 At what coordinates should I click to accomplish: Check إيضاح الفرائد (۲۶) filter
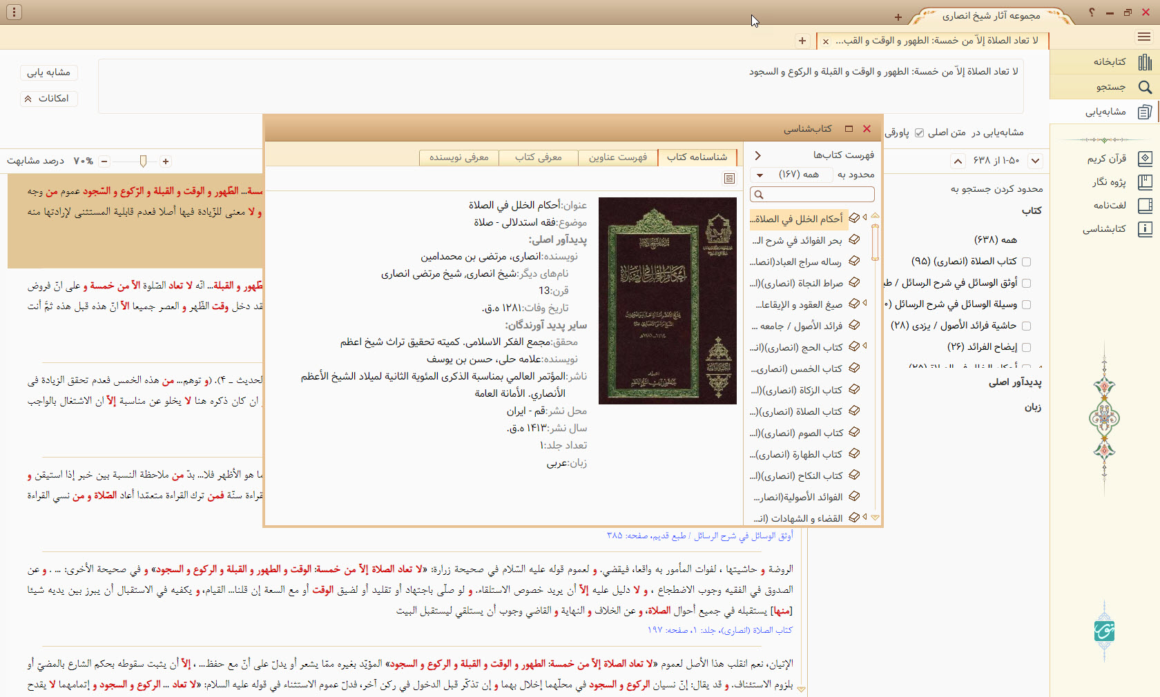1026,347
